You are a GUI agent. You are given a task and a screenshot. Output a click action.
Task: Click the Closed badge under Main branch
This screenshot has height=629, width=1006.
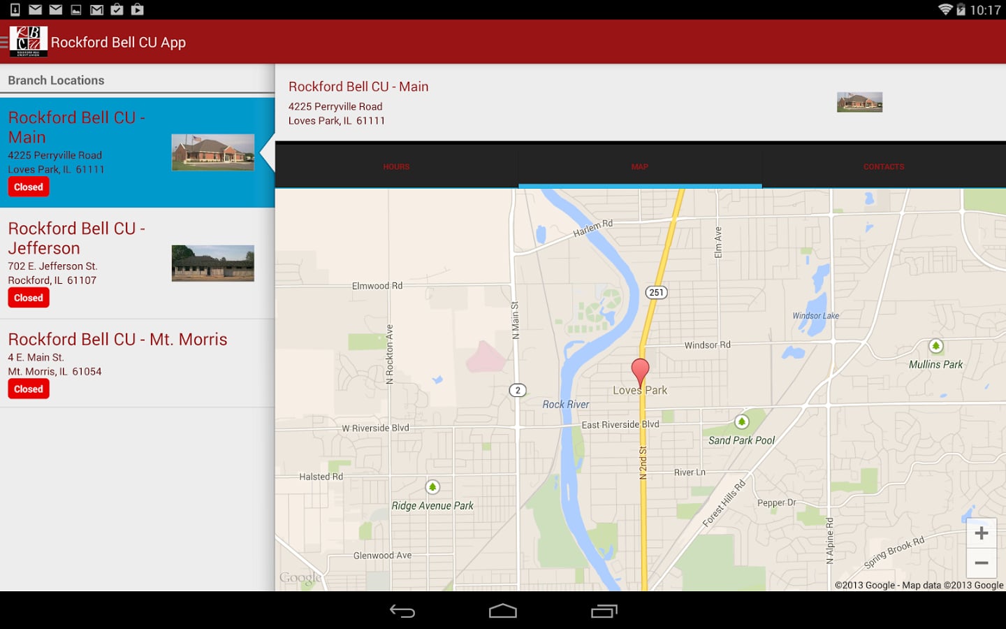[x=29, y=187]
